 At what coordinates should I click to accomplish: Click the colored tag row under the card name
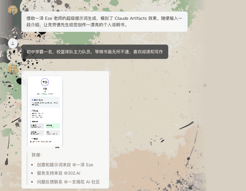point(45,93)
